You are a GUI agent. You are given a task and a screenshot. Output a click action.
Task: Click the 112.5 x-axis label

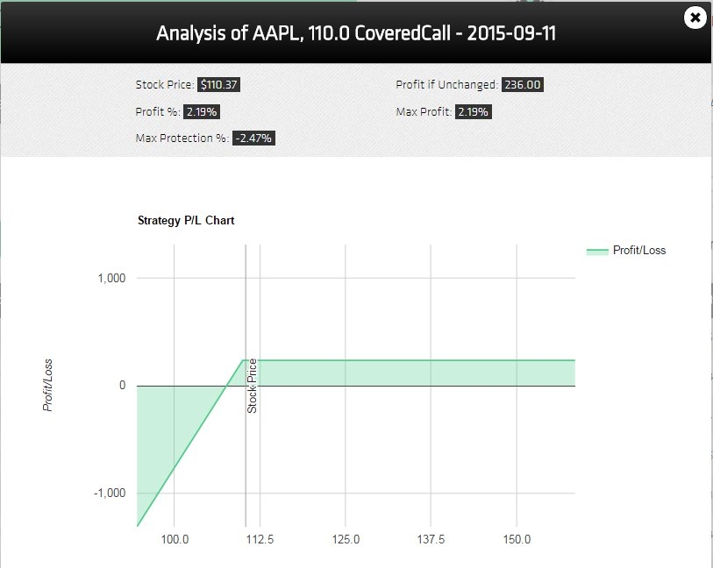click(260, 539)
